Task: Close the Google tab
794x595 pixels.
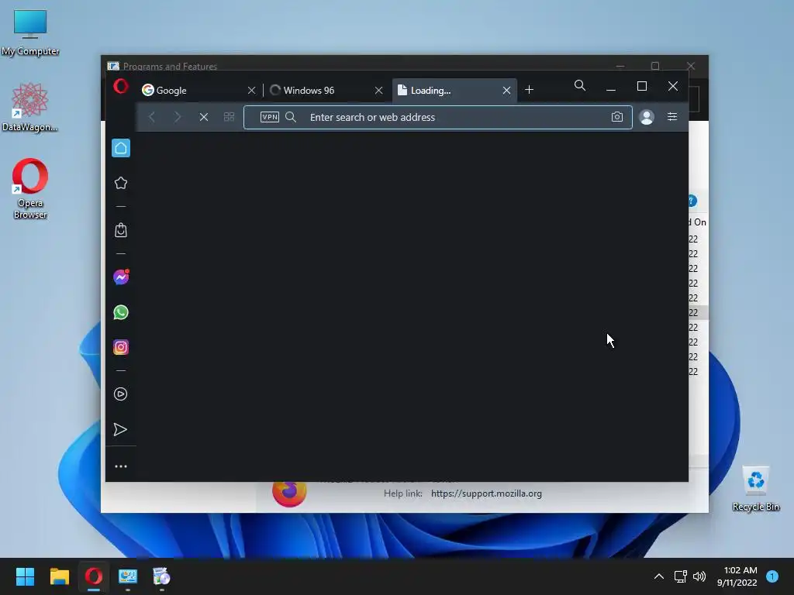Action: 252,90
